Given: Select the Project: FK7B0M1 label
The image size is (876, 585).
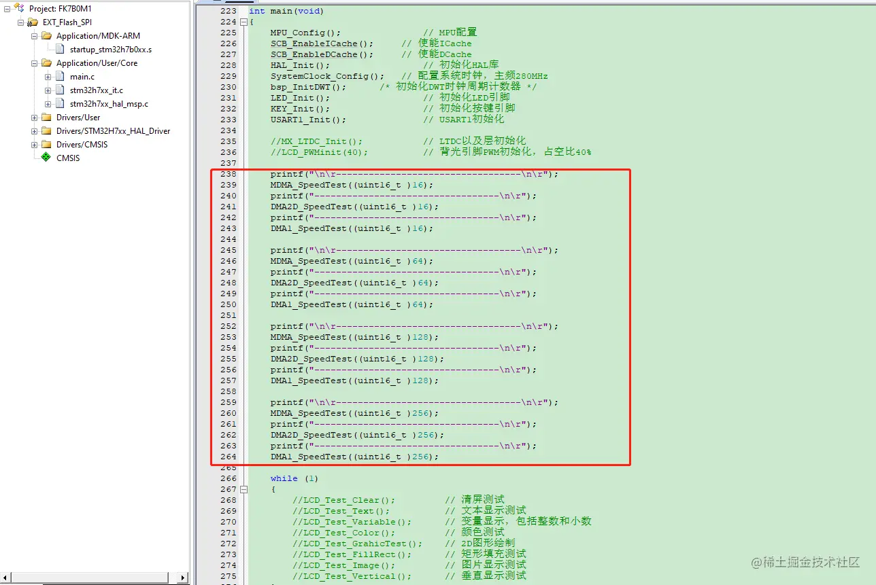Looking at the screenshot, I should (61, 8).
